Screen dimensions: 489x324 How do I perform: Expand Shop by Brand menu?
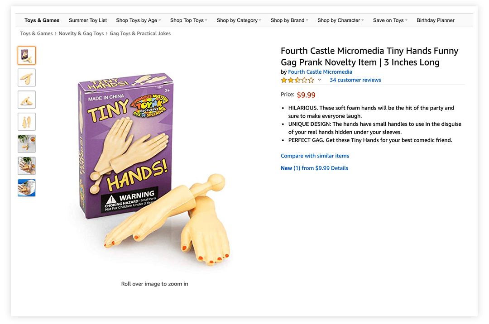pyautogui.click(x=289, y=20)
